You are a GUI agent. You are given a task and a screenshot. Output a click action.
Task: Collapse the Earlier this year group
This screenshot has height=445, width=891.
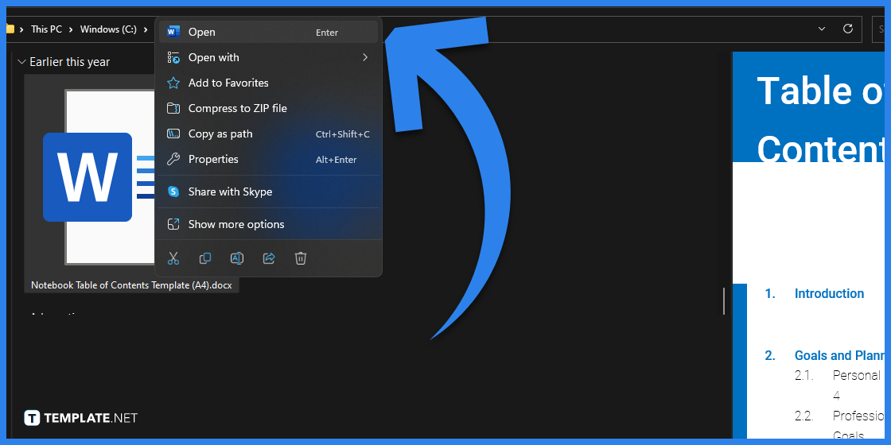21,62
